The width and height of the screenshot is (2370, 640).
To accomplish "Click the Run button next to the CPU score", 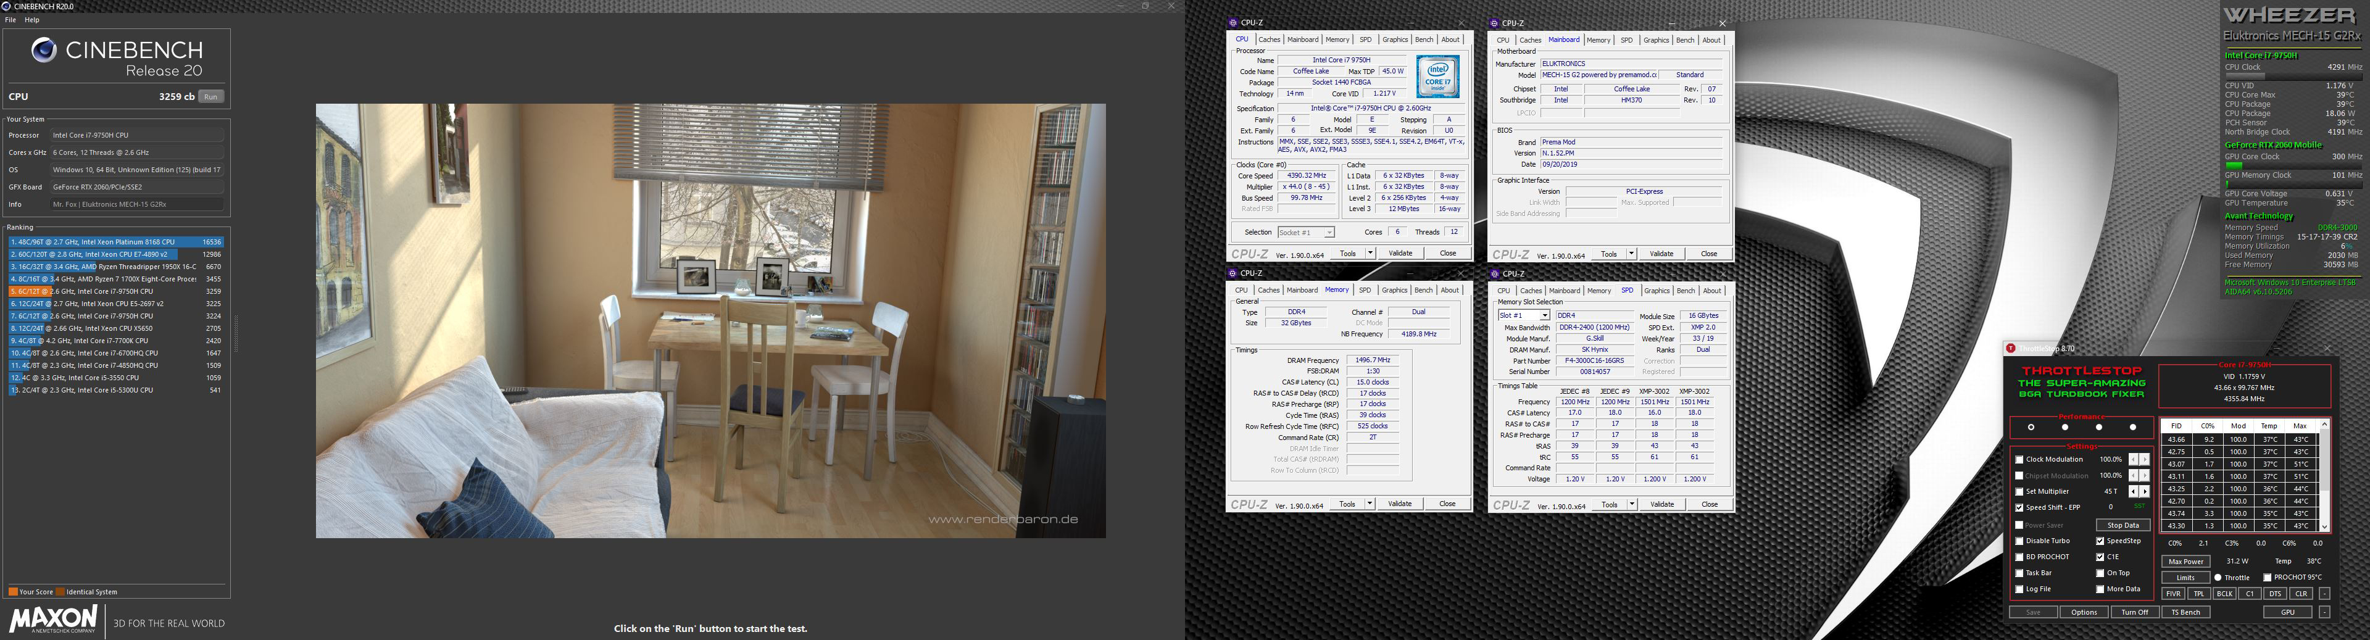I will coord(210,96).
